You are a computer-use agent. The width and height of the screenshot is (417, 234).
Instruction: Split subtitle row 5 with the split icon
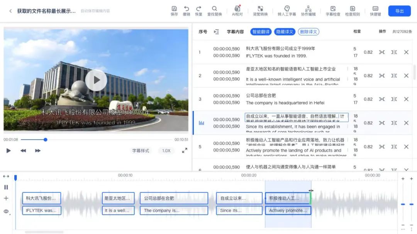[394, 146]
